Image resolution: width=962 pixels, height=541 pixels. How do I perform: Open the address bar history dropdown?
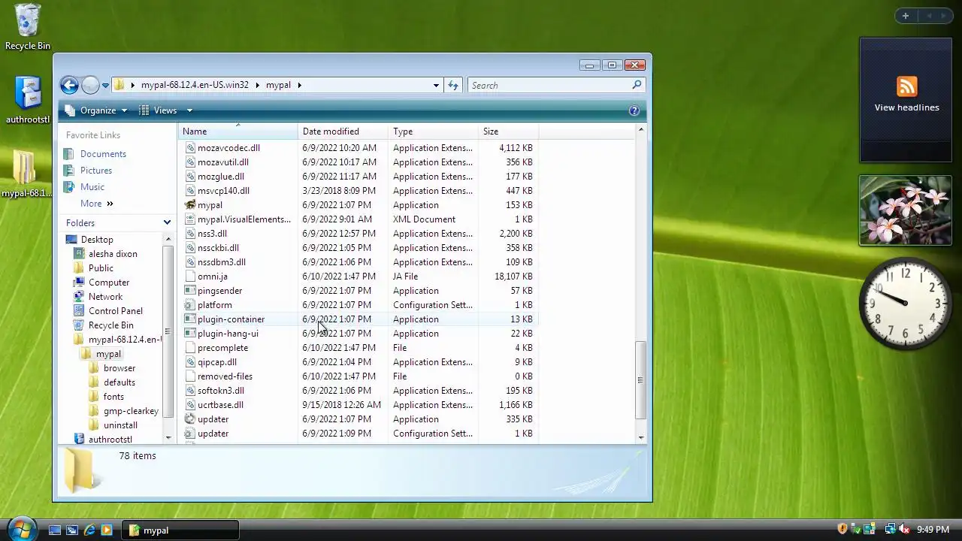coord(436,85)
